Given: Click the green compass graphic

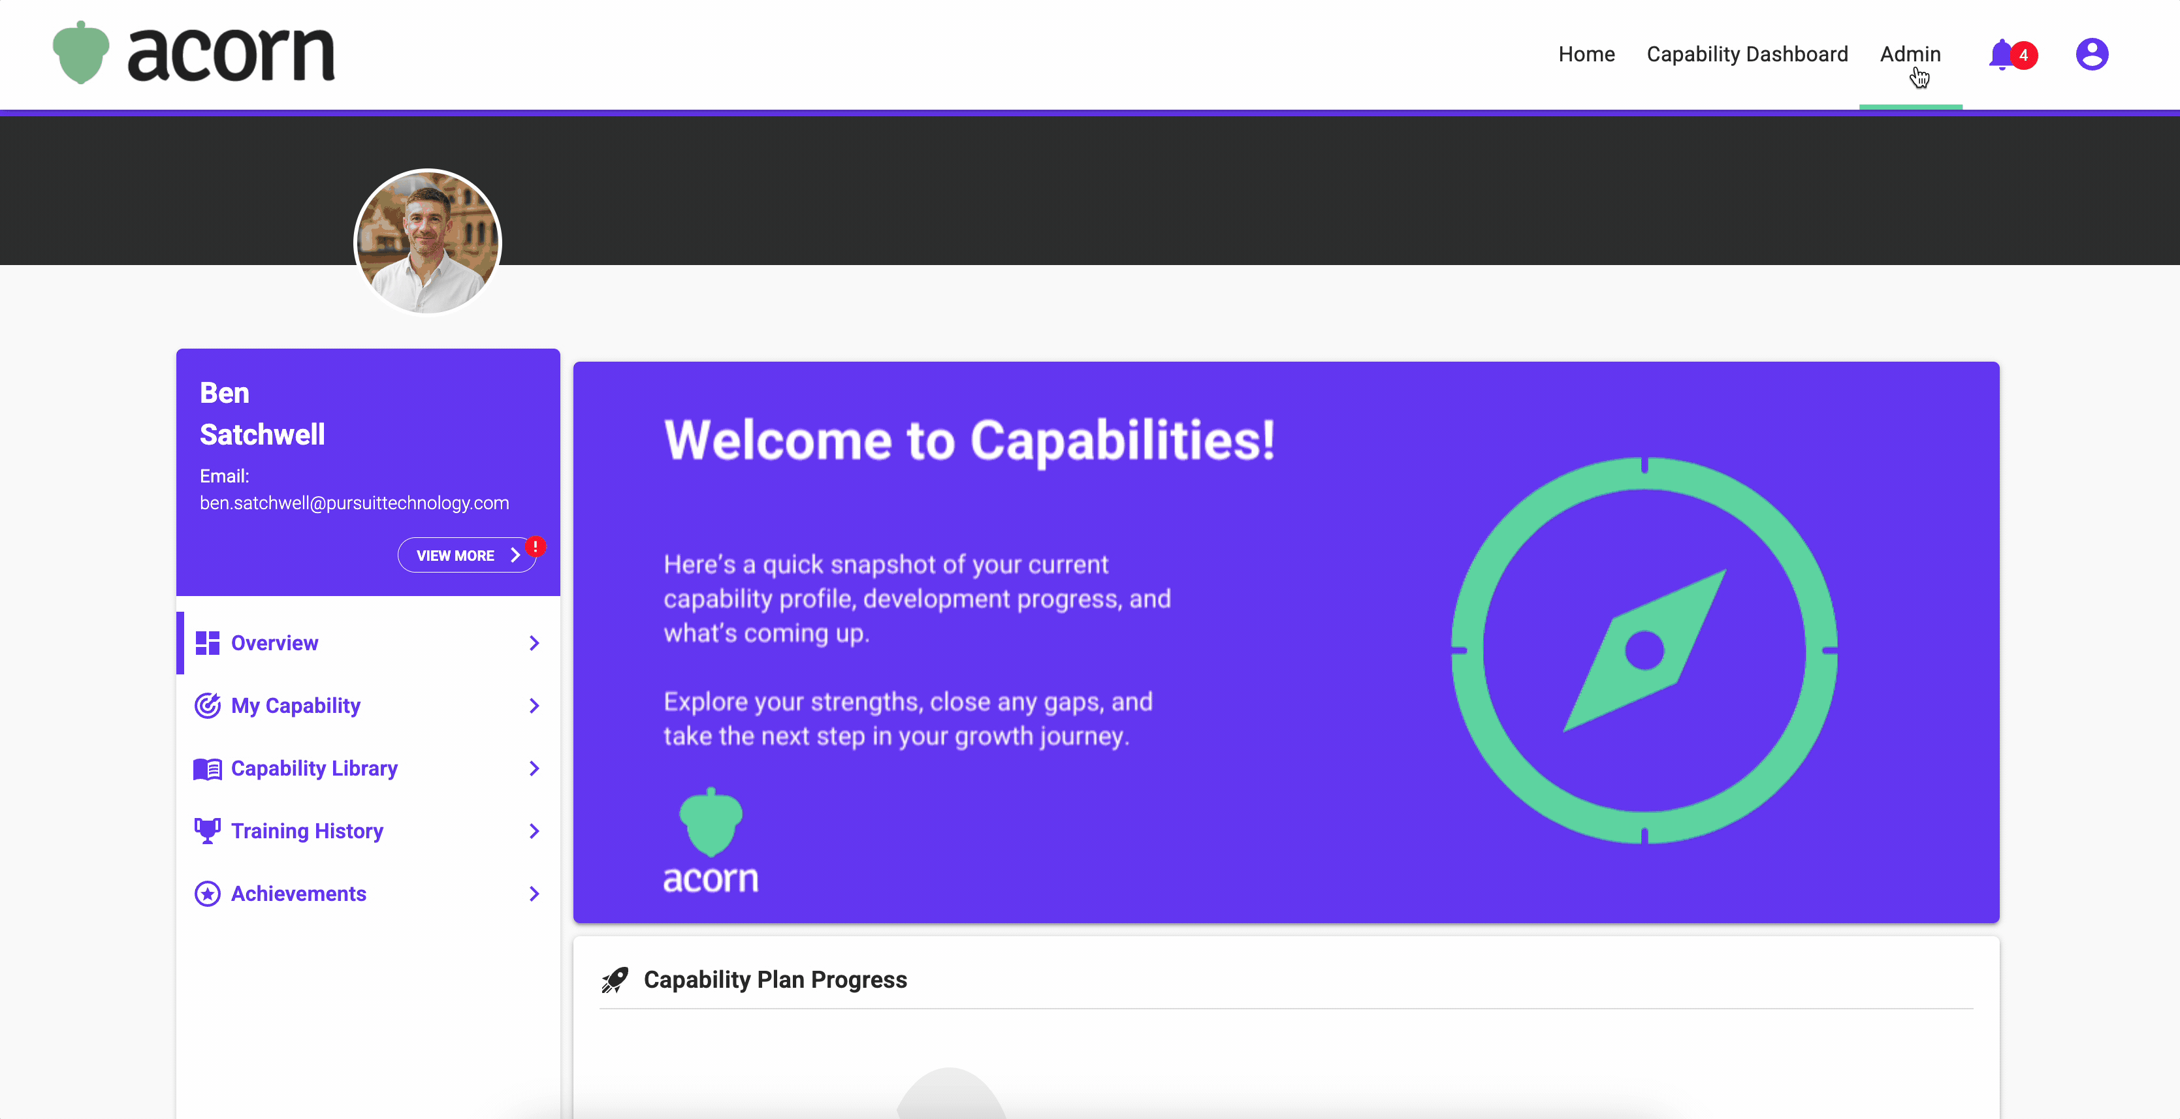Looking at the screenshot, I should pyautogui.click(x=1644, y=650).
